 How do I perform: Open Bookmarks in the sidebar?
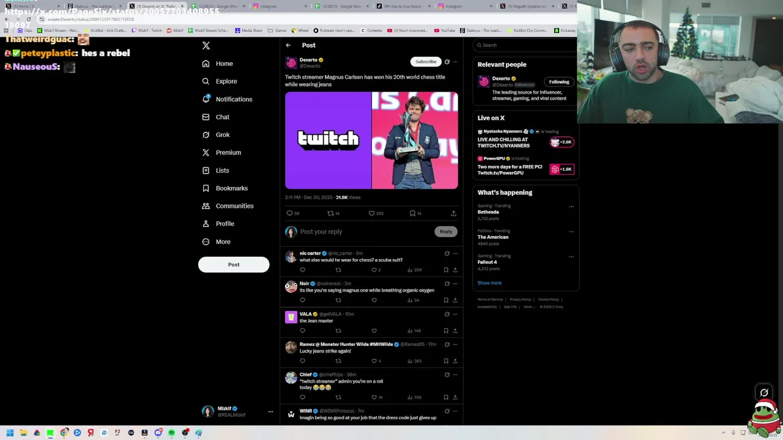point(225,188)
